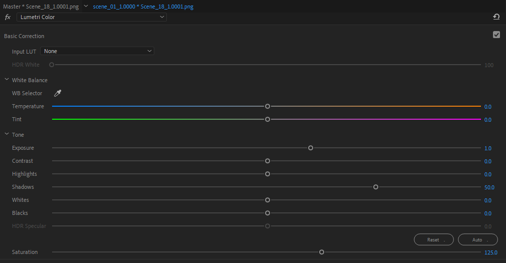Click the Shadows slider knob
This screenshot has width=506, height=263.
(x=376, y=187)
